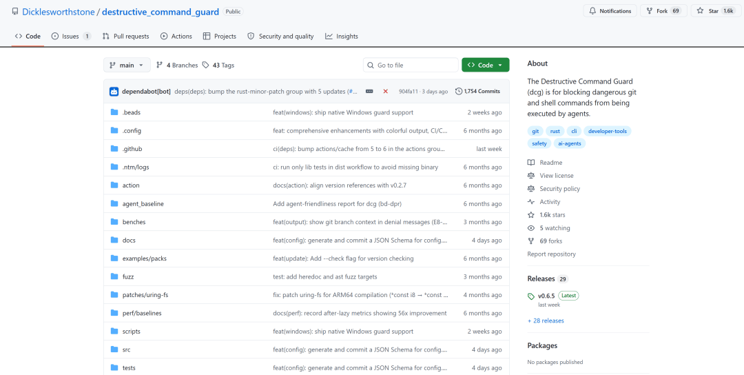744x375 pixels.
Task: Click the folder icon beside src
Action: coord(114,349)
